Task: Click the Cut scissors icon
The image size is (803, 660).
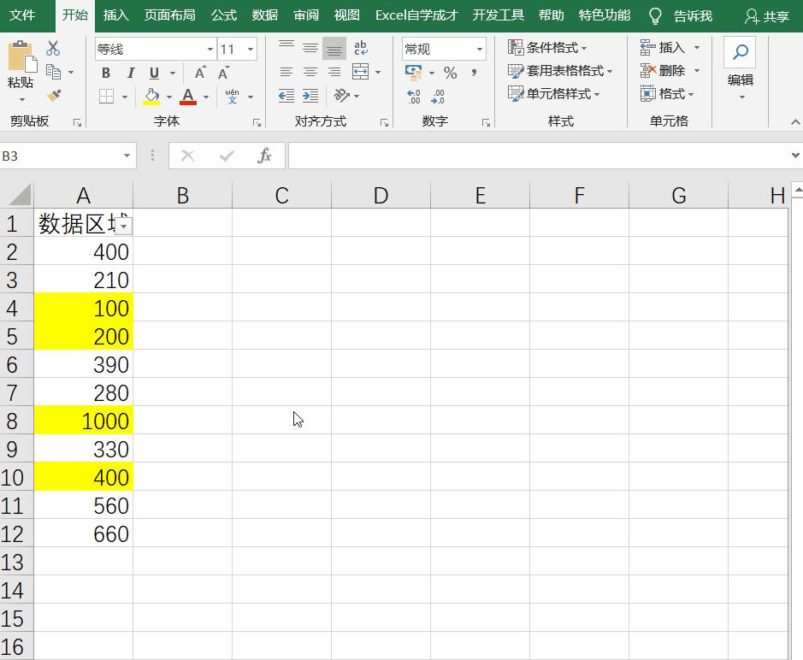Action: [53, 48]
